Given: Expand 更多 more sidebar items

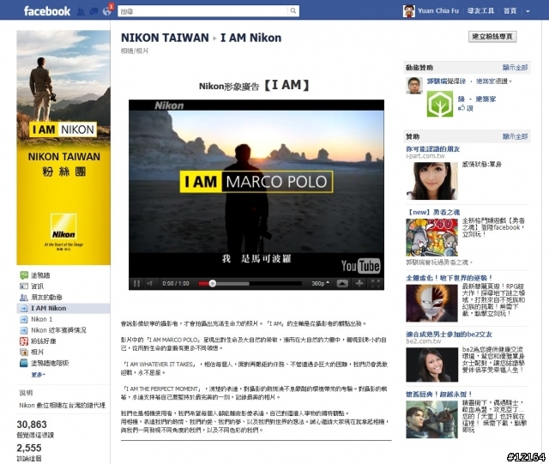Looking at the screenshot, I should (38, 375).
